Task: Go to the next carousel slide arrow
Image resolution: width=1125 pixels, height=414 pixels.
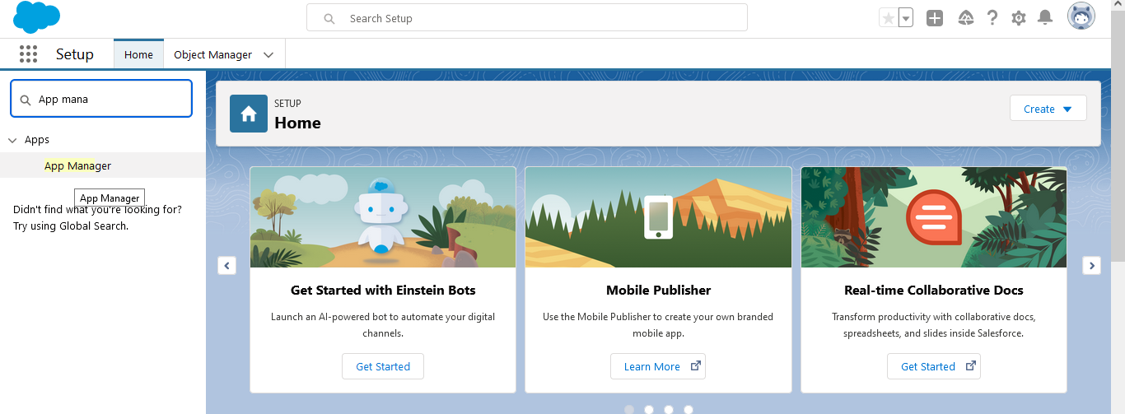Action: [x=1091, y=265]
